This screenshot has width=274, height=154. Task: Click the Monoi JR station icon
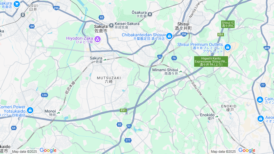pos(58,113)
